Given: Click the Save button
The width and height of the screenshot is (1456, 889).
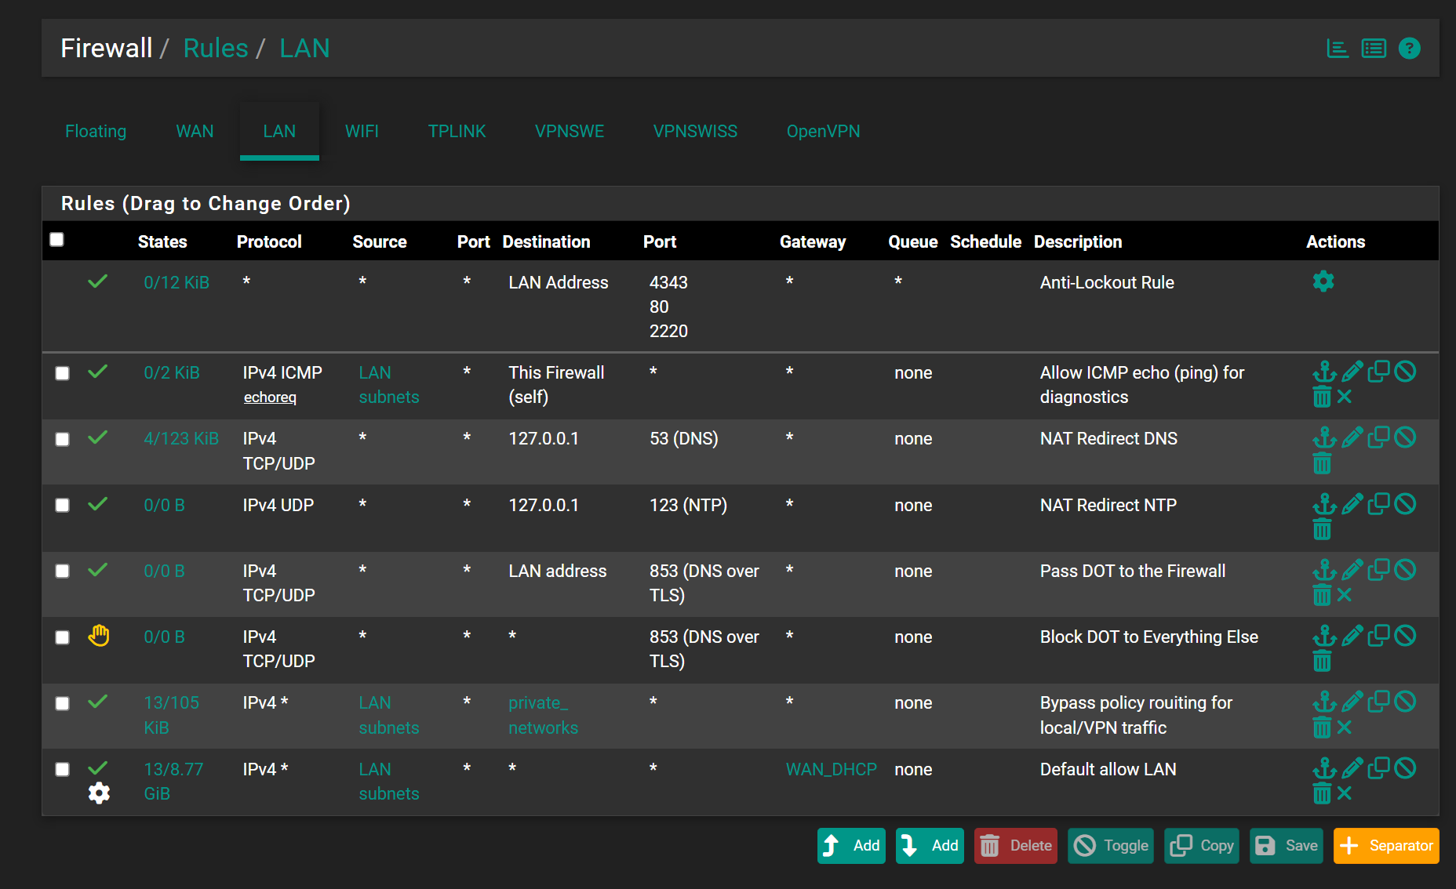Looking at the screenshot, I should pos(1287,846).
